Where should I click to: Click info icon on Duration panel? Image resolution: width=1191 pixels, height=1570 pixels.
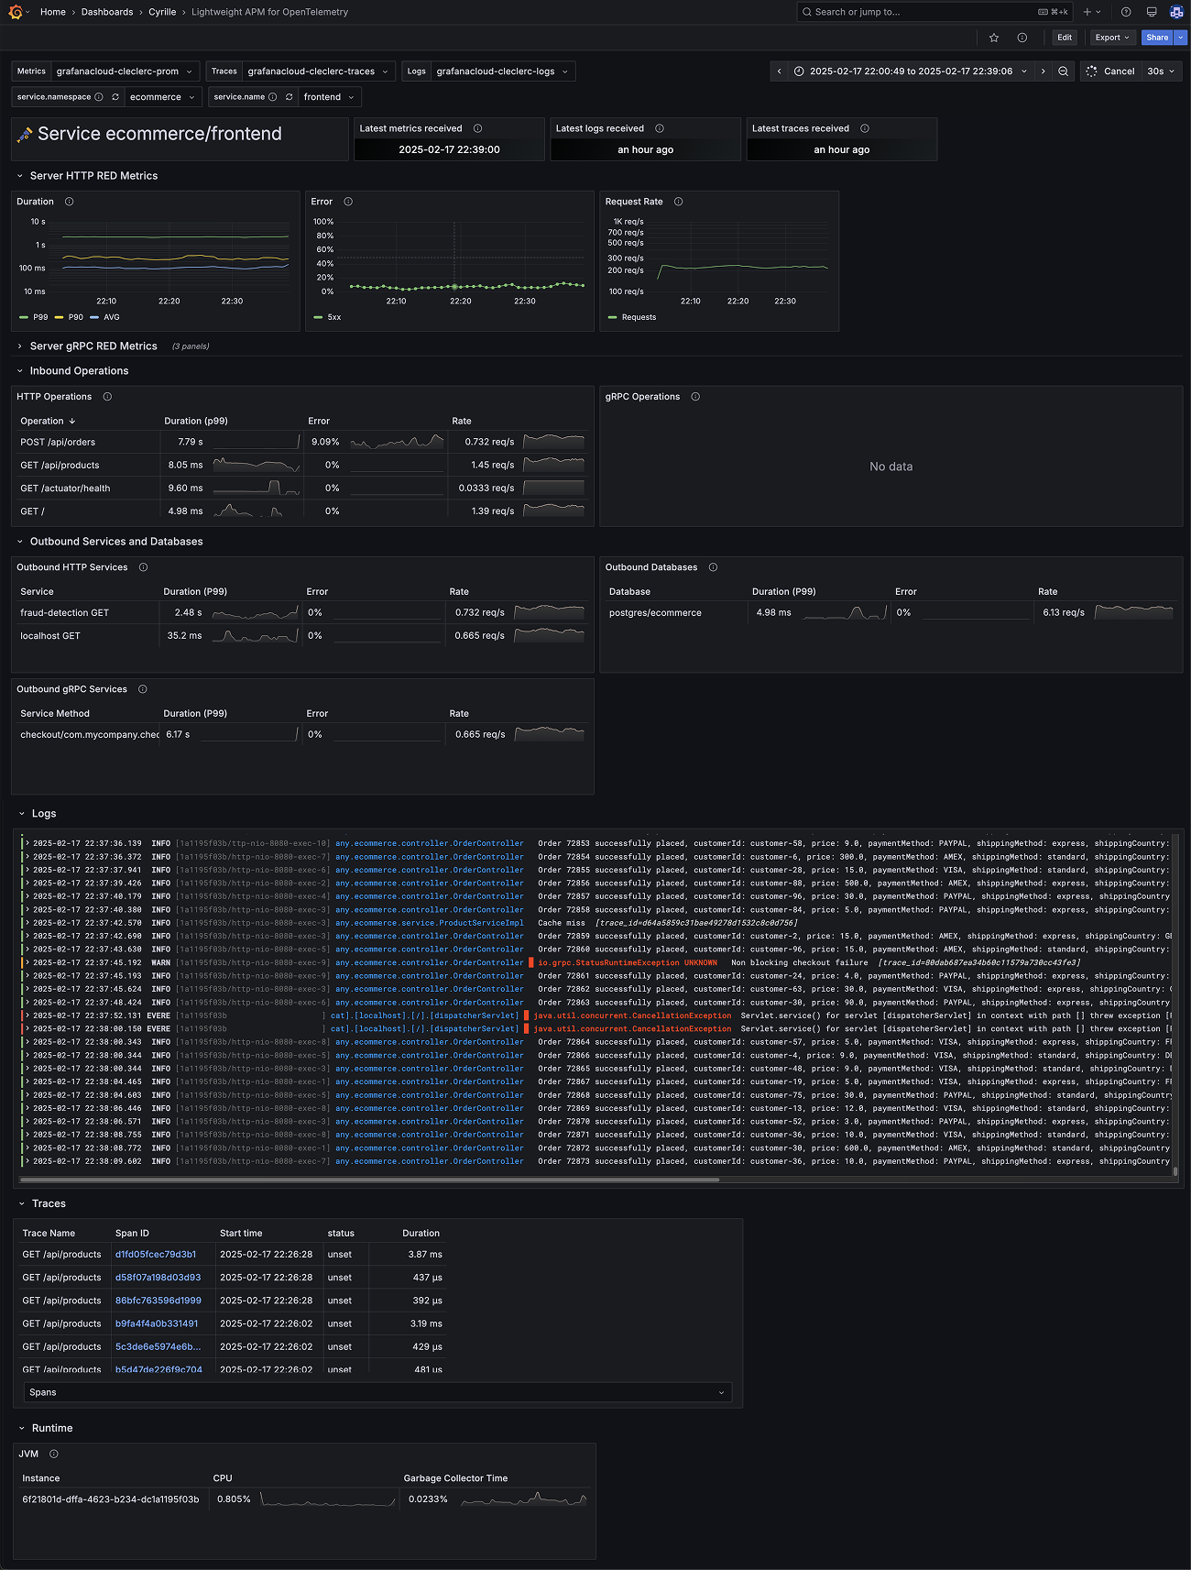(70, 202)
